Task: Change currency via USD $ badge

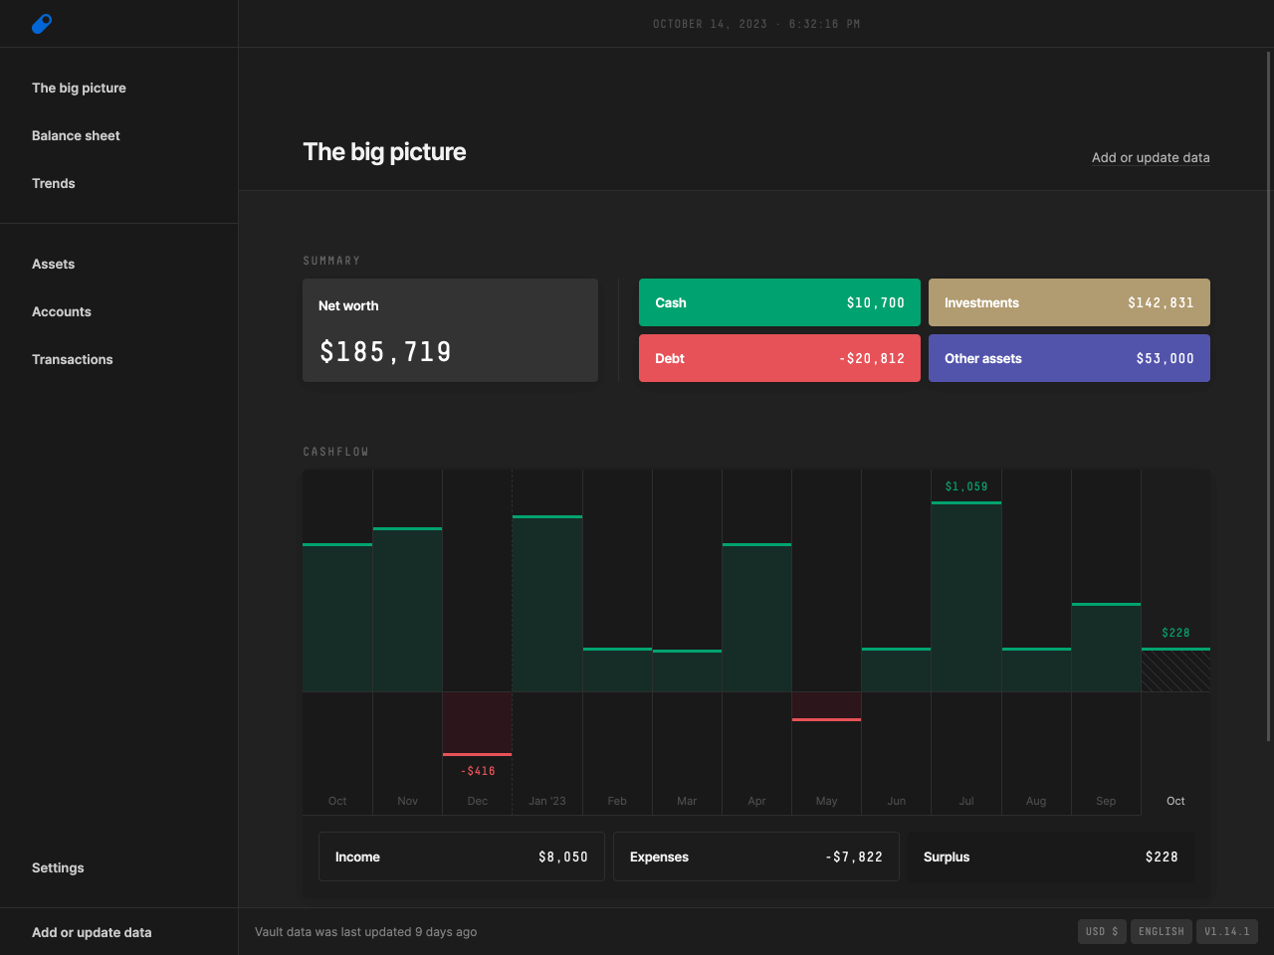Action: tap(1102, 931)
